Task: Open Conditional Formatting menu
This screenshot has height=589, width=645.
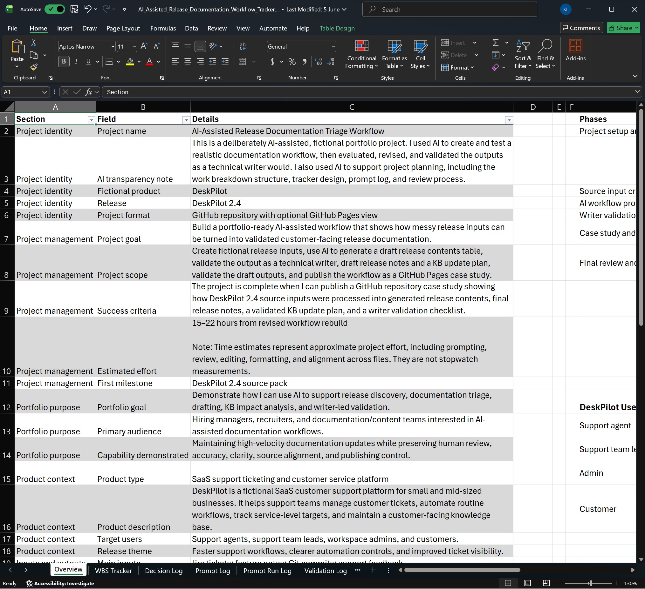Action: coord(362,54)
